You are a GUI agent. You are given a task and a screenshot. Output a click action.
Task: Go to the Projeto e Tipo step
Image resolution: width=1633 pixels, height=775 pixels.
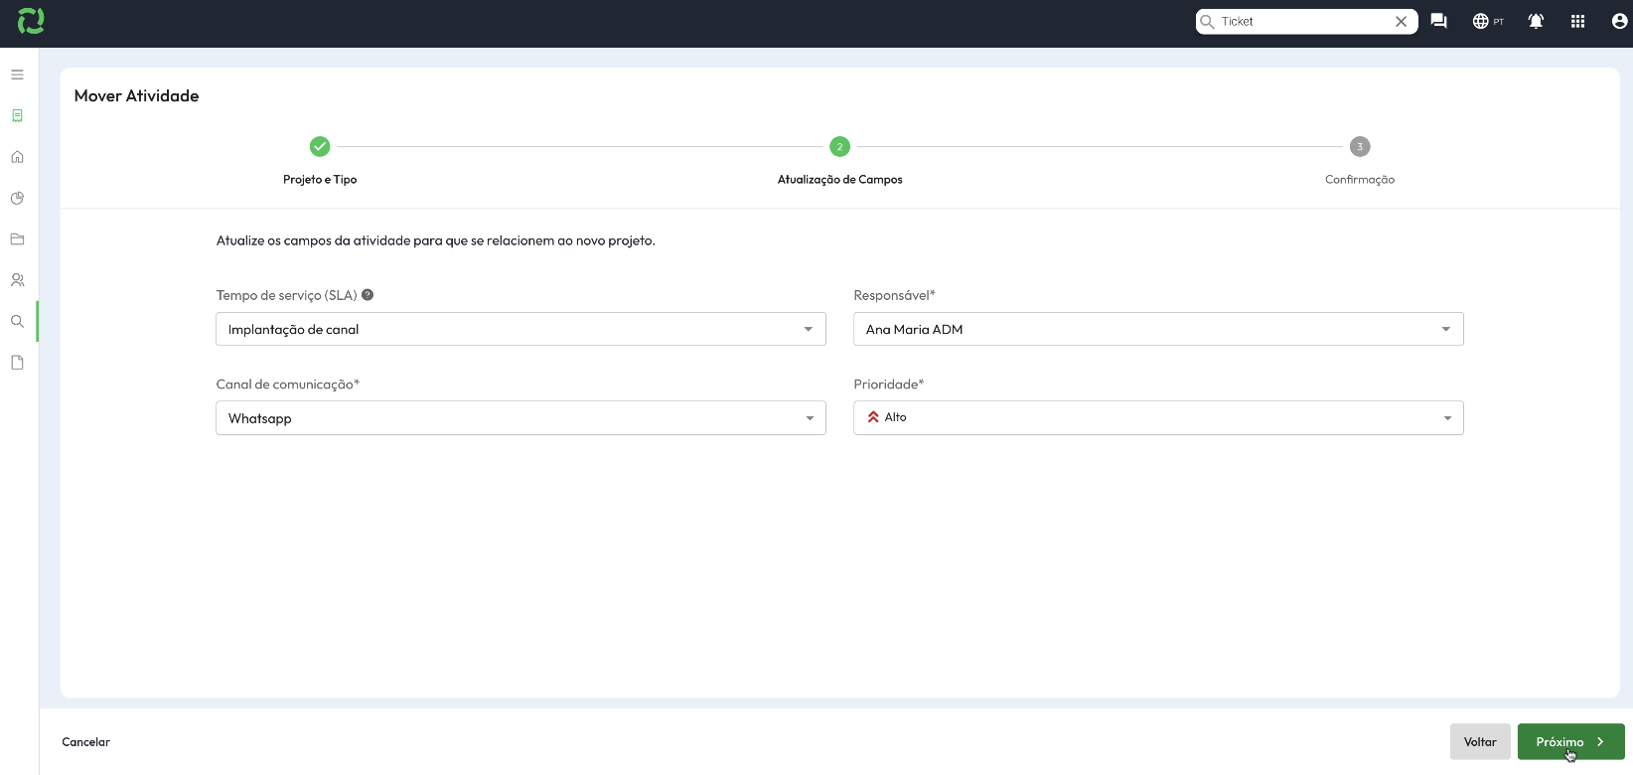(320, 180)
